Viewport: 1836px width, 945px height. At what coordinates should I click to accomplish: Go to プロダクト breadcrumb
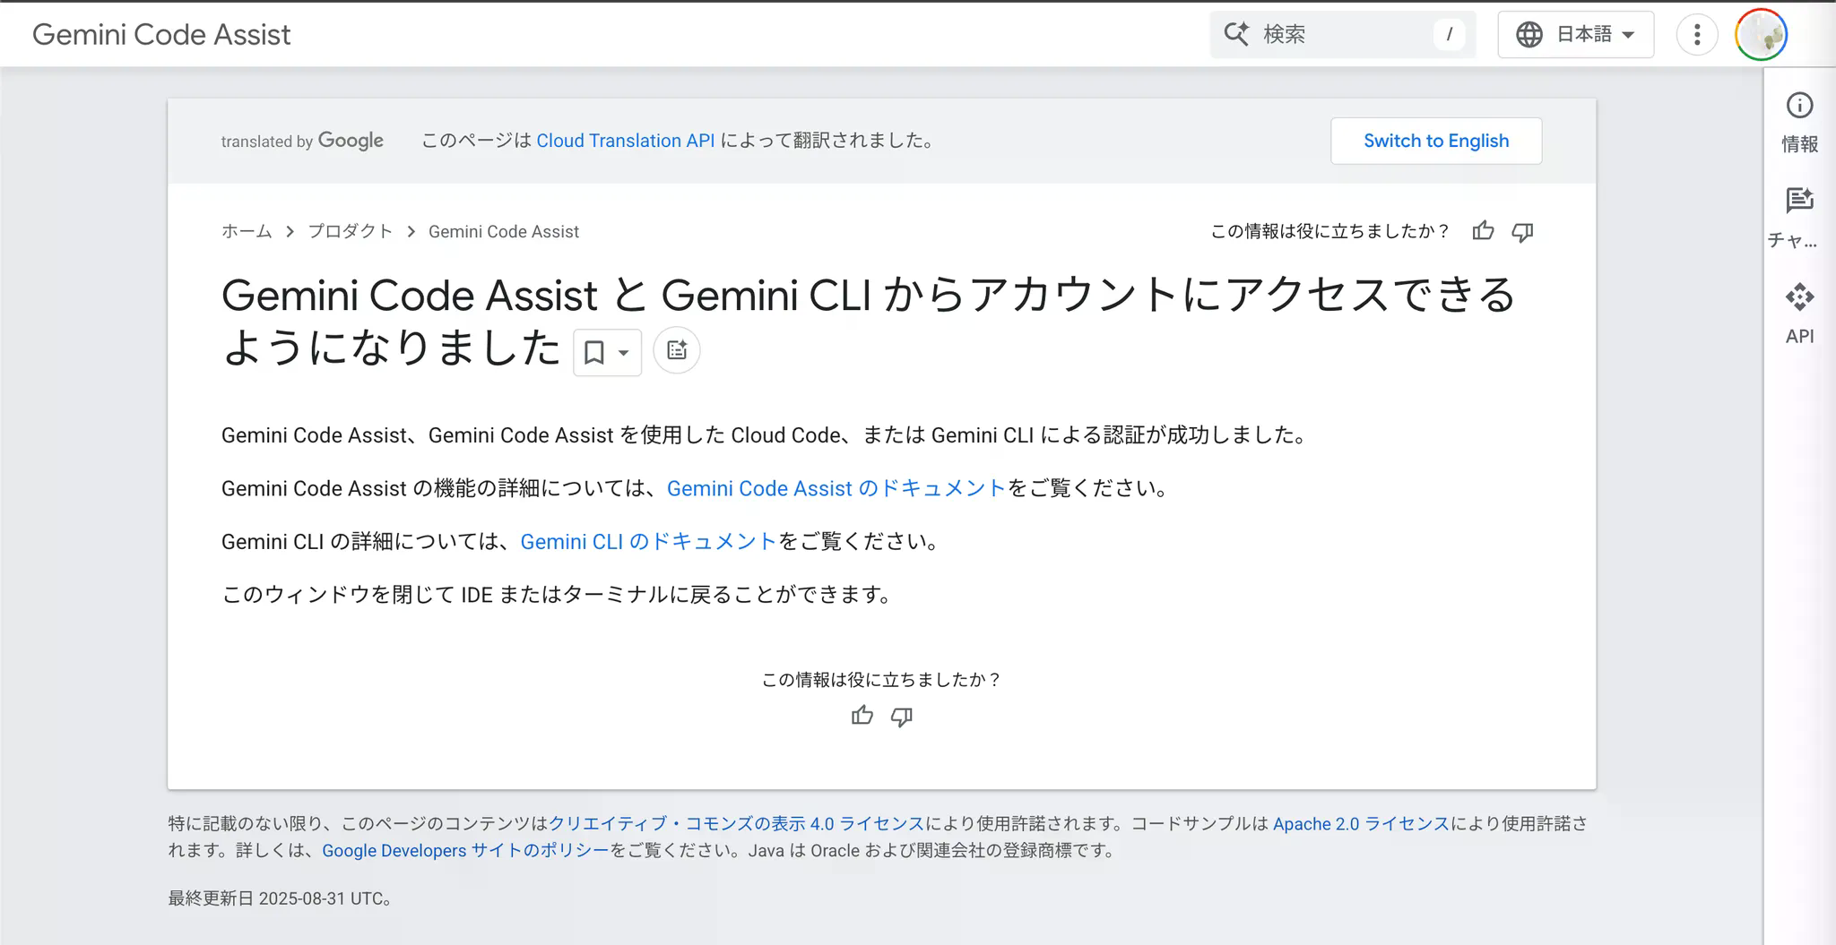pyautogui.click(x=351, y=231)
